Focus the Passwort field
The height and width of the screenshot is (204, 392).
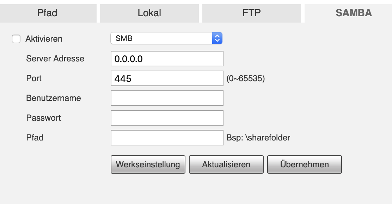[167, 118]
